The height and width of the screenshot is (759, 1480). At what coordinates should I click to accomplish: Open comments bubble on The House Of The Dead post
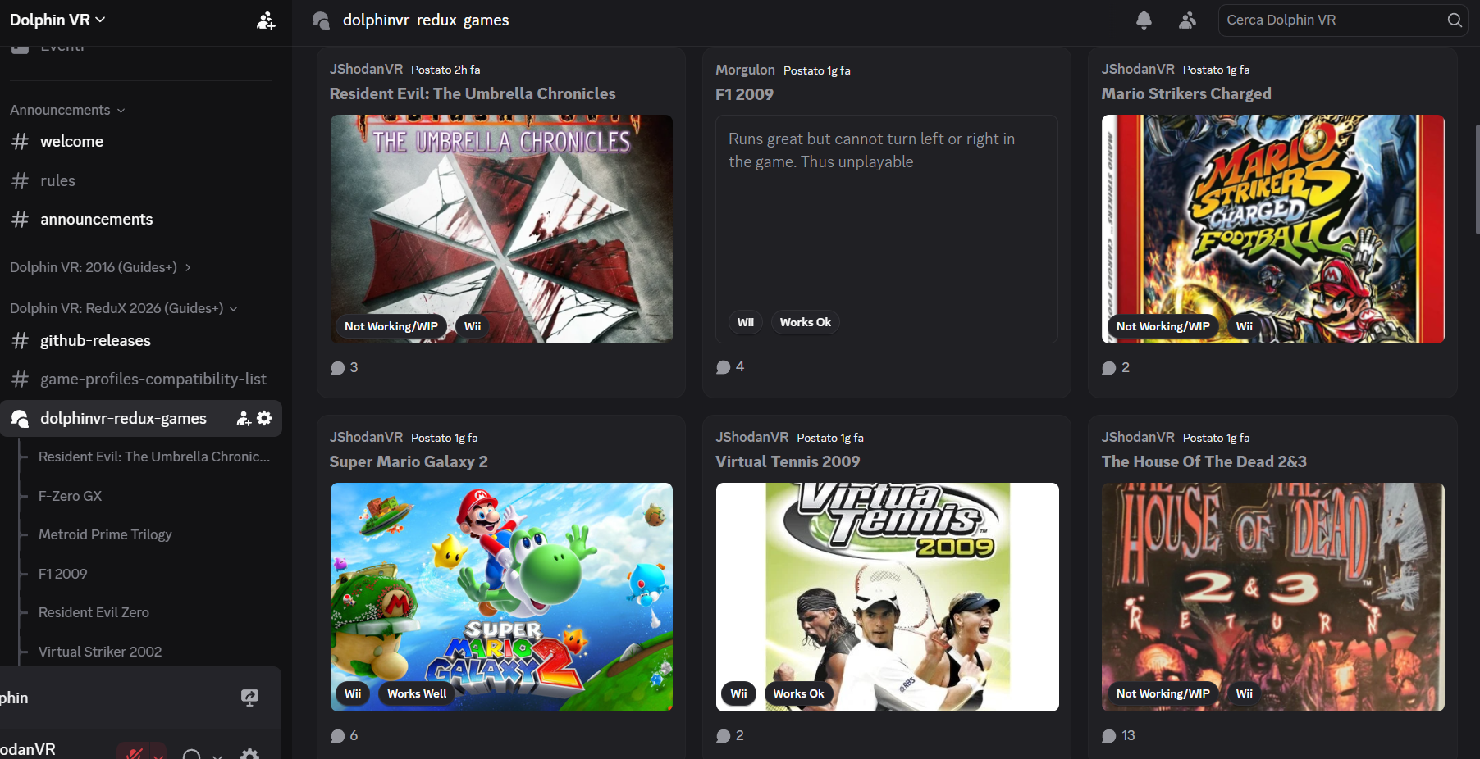(1109, 735)
